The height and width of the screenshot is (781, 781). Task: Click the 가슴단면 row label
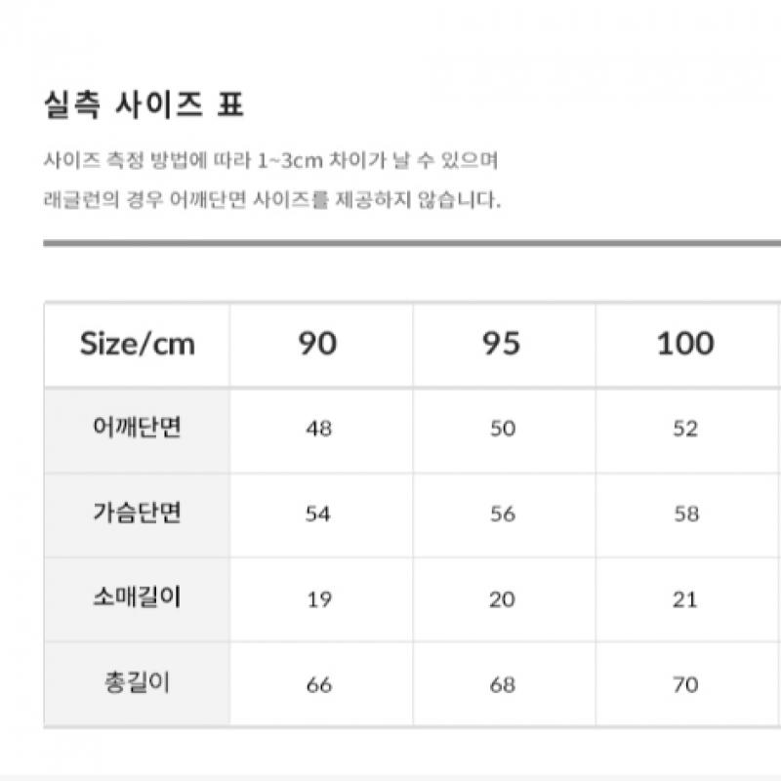pyautogui.click(x=137, y=514)
